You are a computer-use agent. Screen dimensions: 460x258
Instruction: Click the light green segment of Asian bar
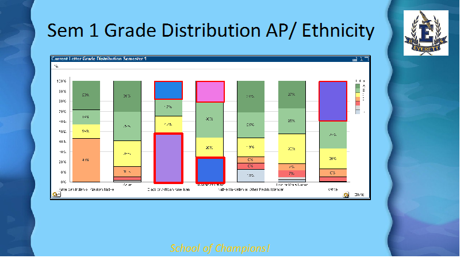point(127,126)
